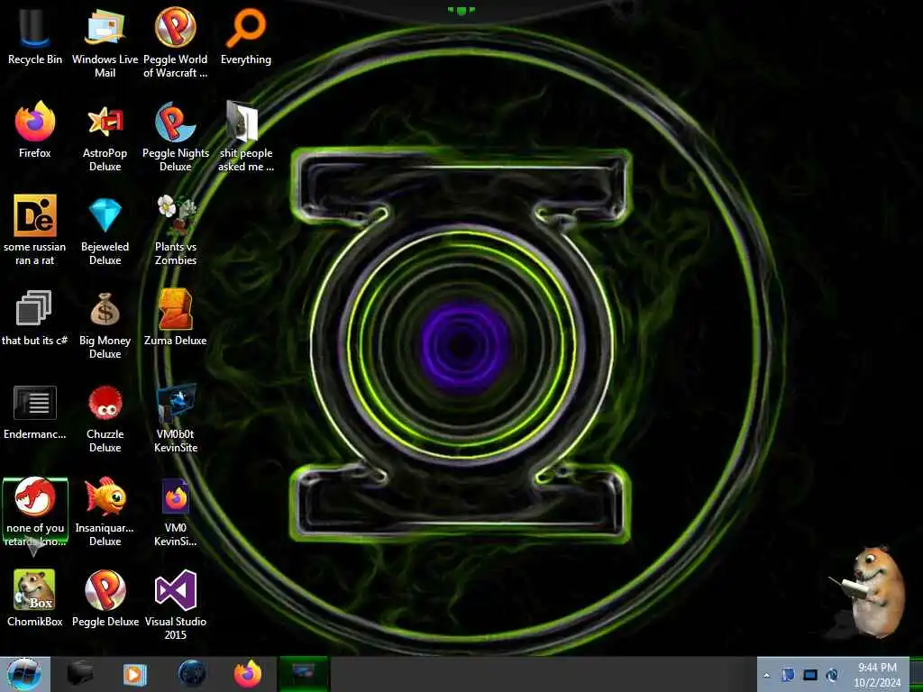Select the Everything search shortcut
Screen dimensions: 923x692
246,36
